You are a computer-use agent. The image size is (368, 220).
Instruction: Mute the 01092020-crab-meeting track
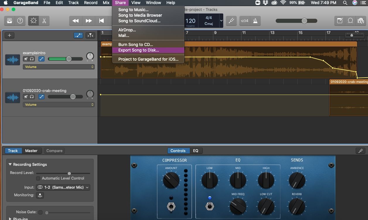(26, 97)
